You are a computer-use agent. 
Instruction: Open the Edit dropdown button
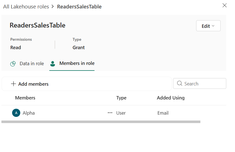[208, 26]
